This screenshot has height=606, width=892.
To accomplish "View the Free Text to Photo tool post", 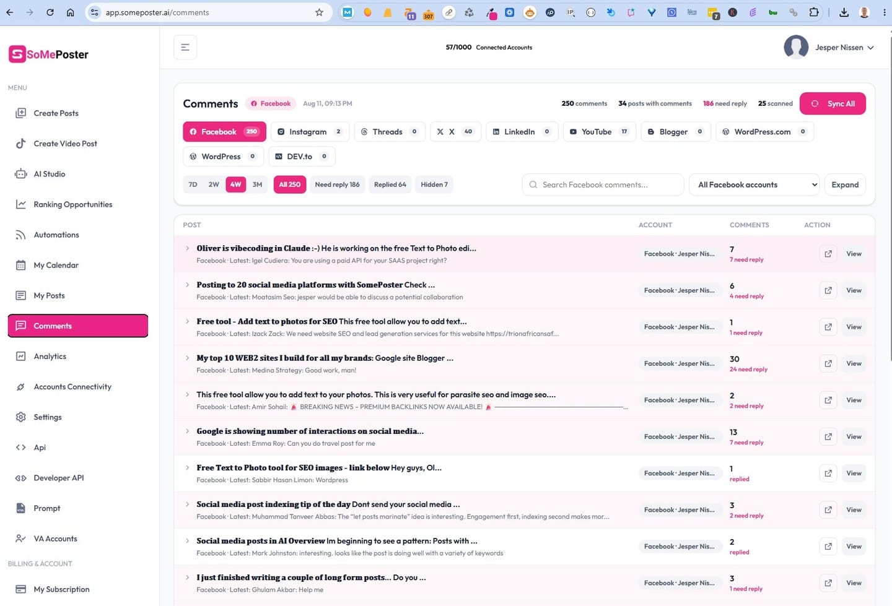I will click(854, 473).
